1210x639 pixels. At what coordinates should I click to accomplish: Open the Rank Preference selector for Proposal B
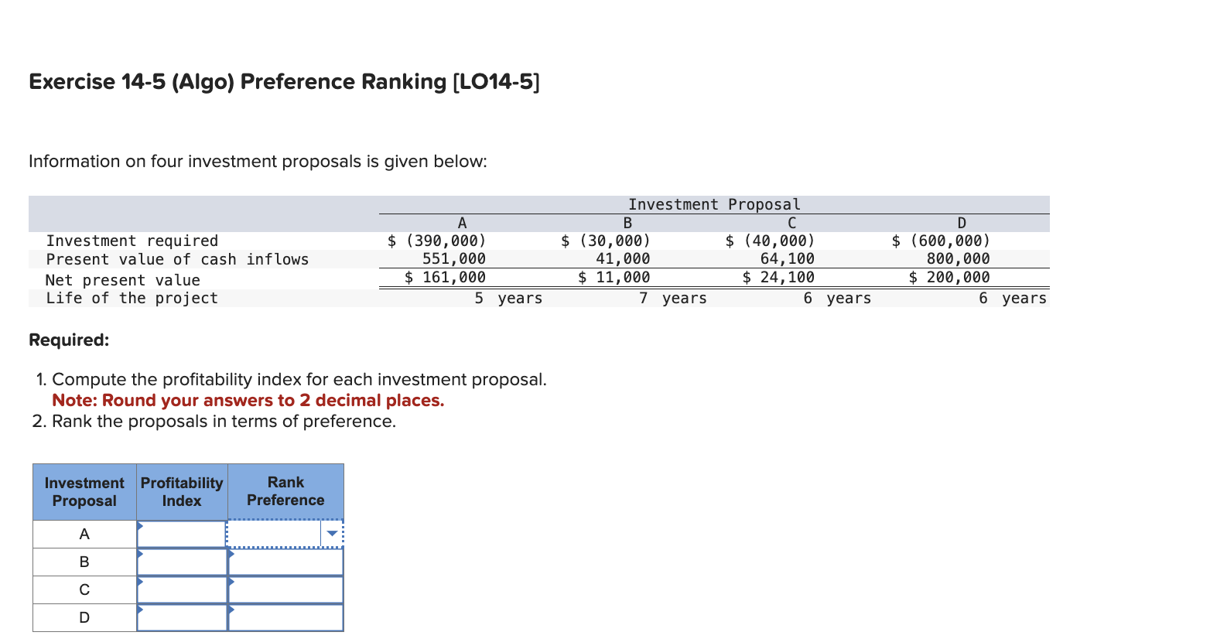point(285,562)
